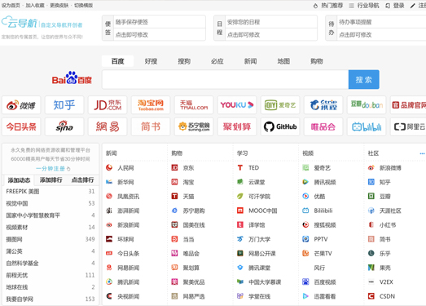Click 加入收藏 in the top bar

tap(35, 6)
